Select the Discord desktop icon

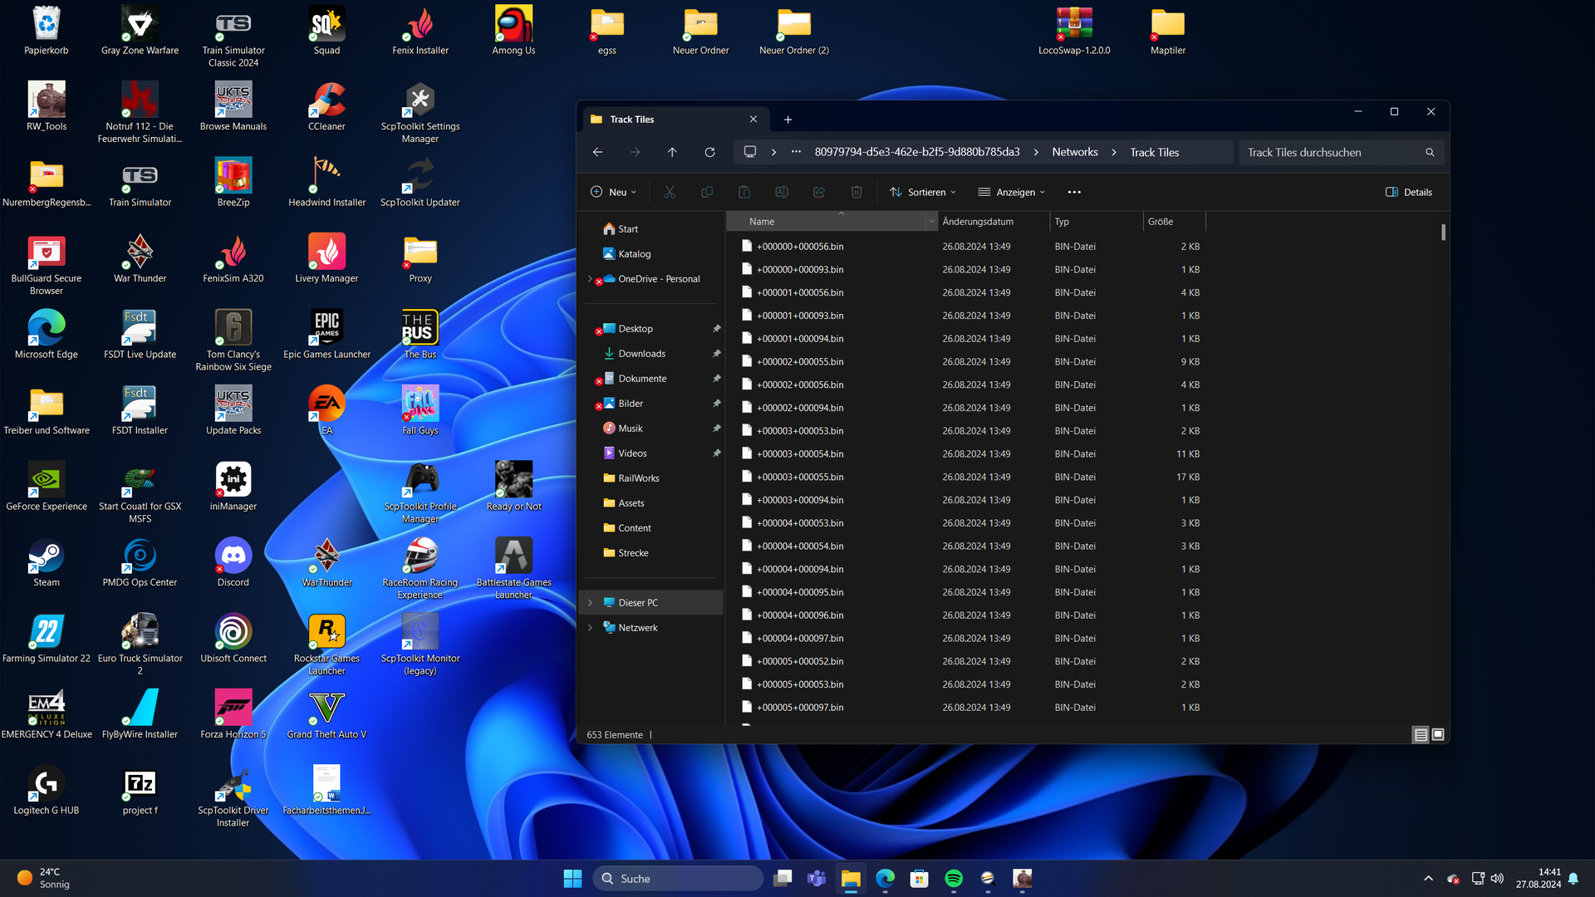click(233, 562)
